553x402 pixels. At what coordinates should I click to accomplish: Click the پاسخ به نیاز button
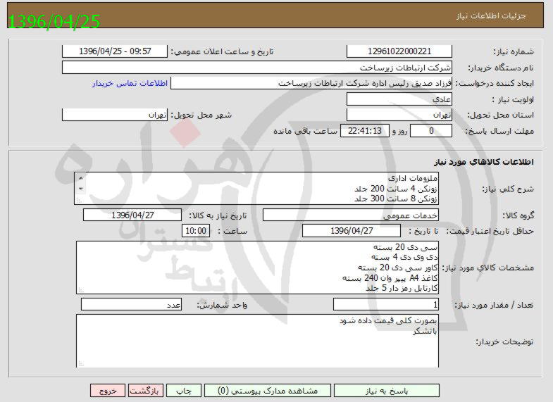click(x=386, y=391)
